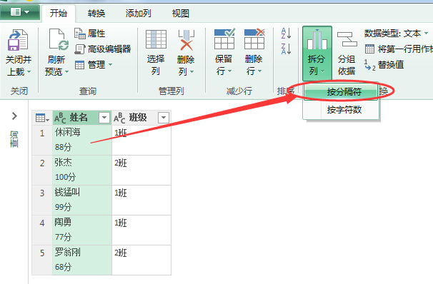Click the Close & Load (关闭并上载) icon
433x284 pixels.
click(x=18, y=40)
